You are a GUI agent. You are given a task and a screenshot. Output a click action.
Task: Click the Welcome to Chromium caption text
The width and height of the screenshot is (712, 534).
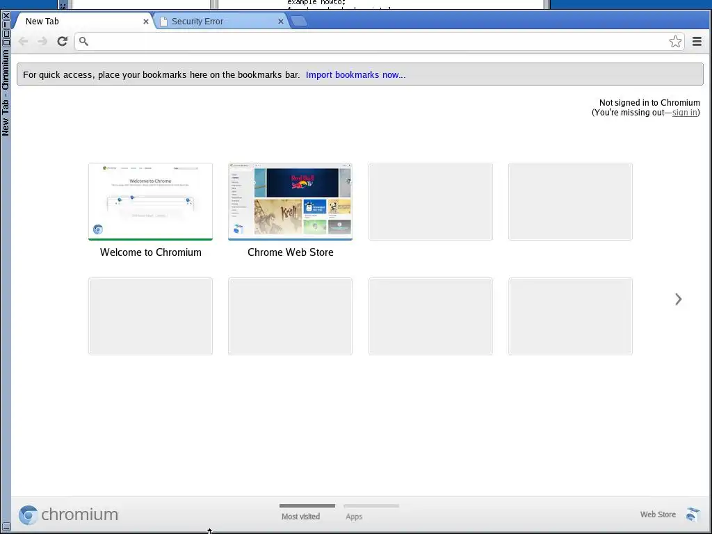click(151, 252)
